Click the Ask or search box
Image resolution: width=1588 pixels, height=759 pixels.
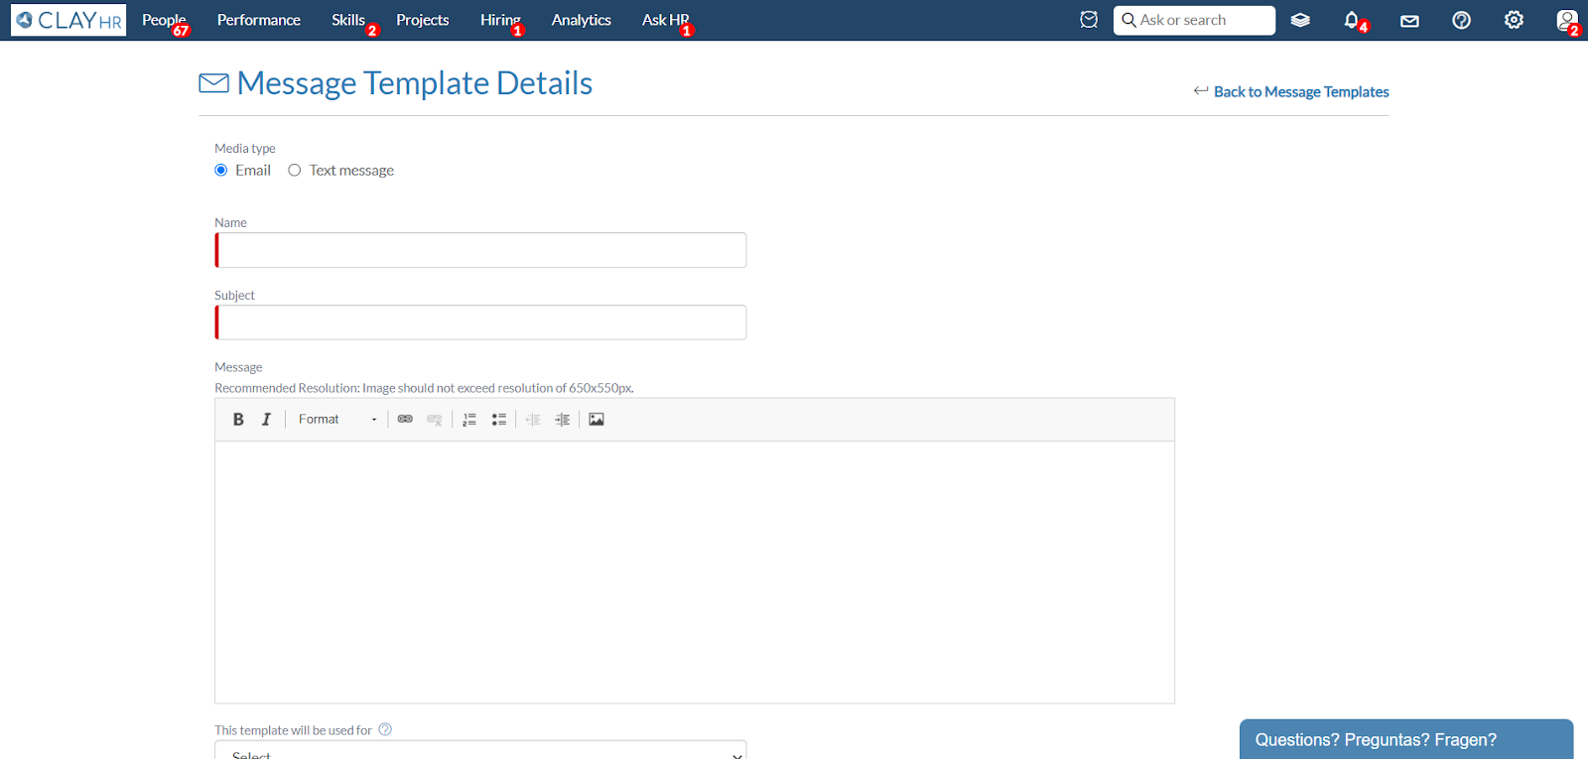click(x=1194, y=20)
